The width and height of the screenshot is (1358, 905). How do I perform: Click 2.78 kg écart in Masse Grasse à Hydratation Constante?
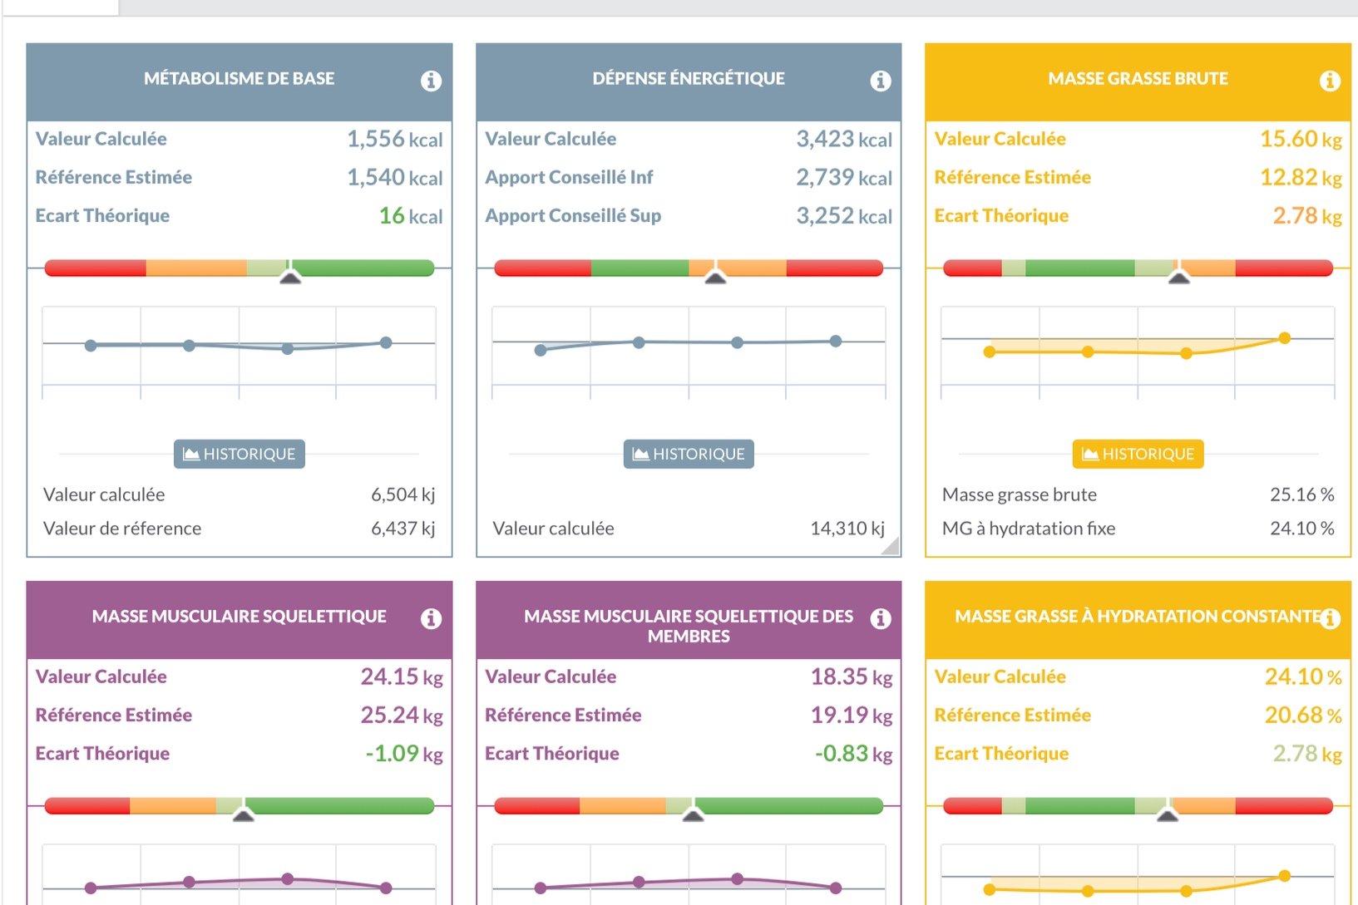(1307, 753)
